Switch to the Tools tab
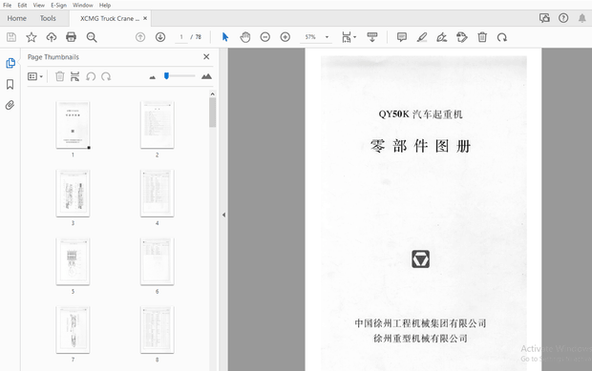 tap(48, 18)
